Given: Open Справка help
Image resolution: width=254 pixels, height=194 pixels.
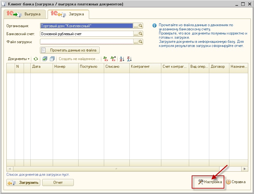Looking at the screenshot, I should [236, 182].
